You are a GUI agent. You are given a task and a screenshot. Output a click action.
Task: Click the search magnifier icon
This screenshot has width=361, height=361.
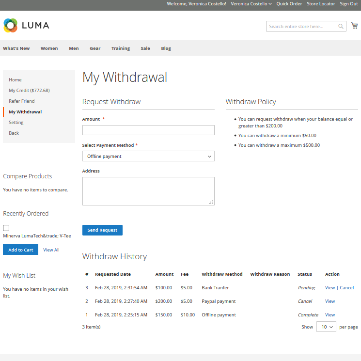point(341,26)
